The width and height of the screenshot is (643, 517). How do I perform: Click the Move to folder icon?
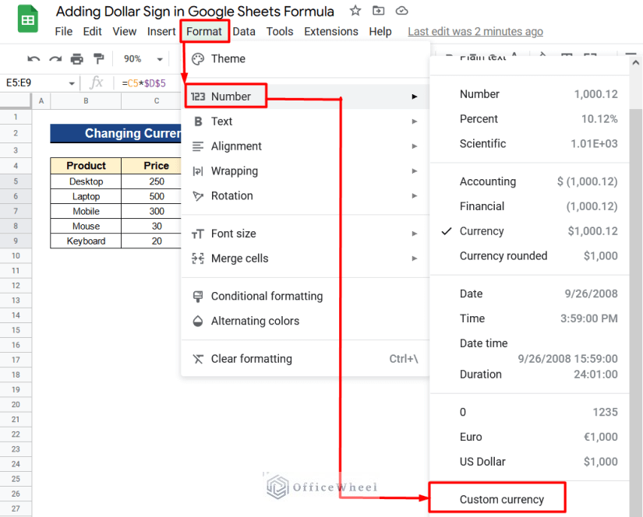[x=380, y=11]
